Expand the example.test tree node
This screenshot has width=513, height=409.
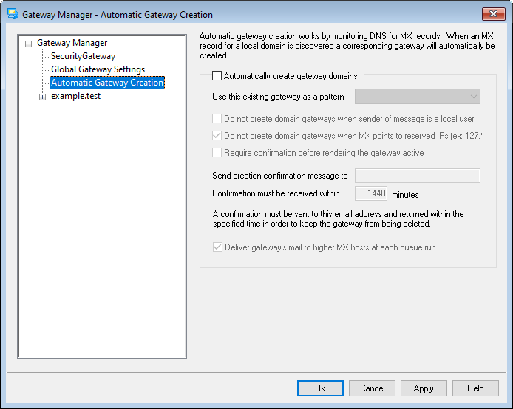pyautogui.click(x=42, y=97)
